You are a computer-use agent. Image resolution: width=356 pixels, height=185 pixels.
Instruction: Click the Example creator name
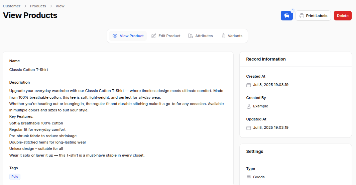click(x=260, y=106)
